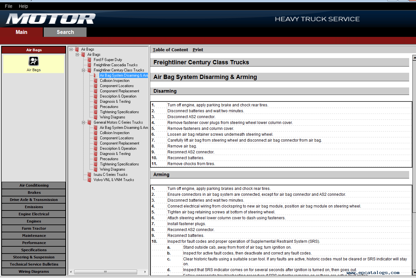416x278 pixels.
Task: Open the Air Bags steering-wheel icon
Action: coord(34,61)
